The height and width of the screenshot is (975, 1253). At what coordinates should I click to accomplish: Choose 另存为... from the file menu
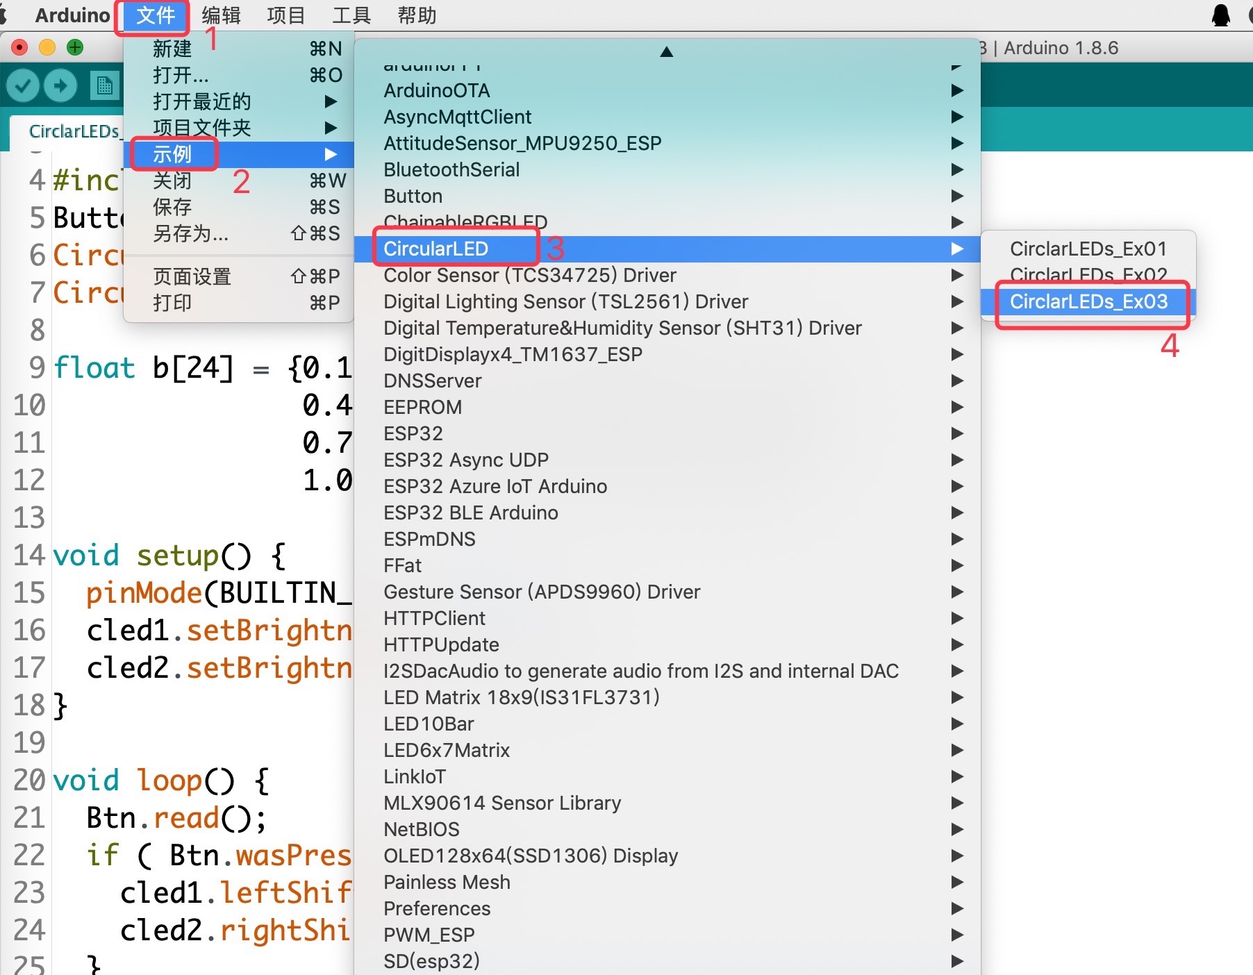click(x=238, y=233)
